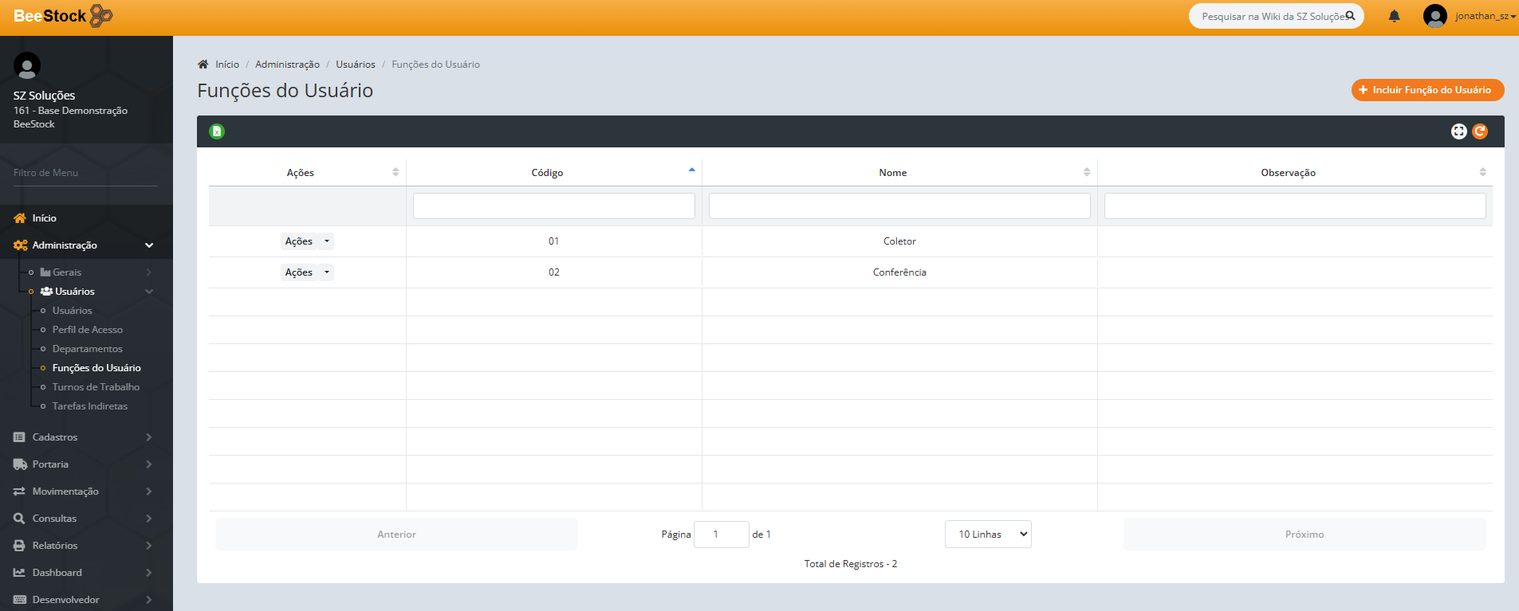This screenshot has height=611, width=1519.
Task: Click the fullscreen expand icon in table header
Action: click(1458, 131)
